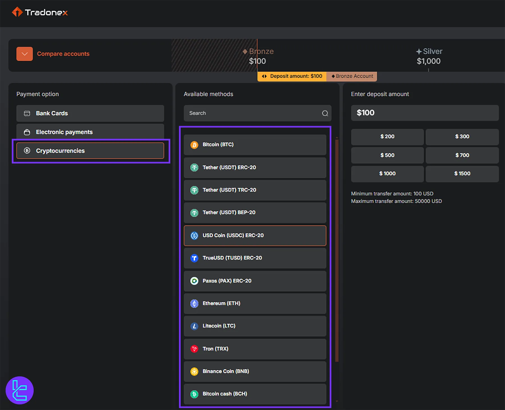Click the Bronze $100 tier marker
Viewport: 505px width, 410px height.
(258, 56)
